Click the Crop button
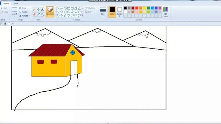 22,8
